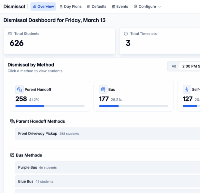
Task: Click the 41.2% percentage label
Action: 34,100
